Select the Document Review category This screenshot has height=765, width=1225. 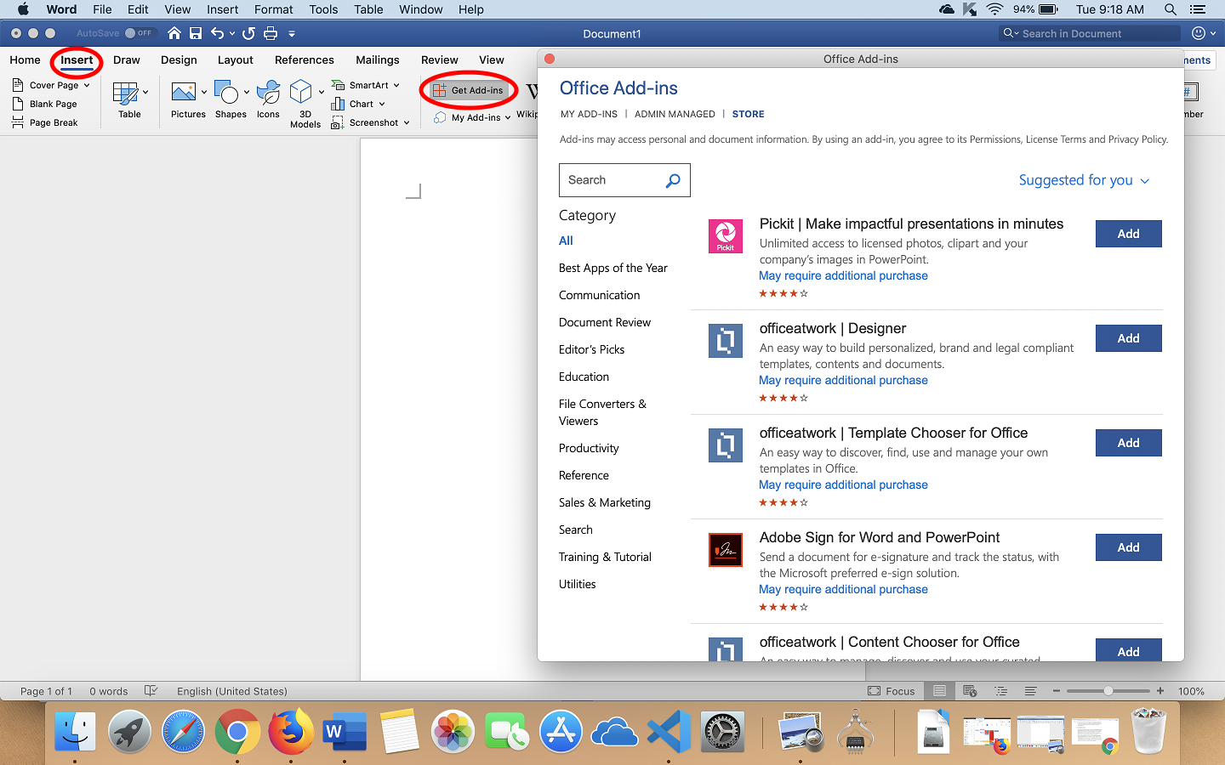[605, 322]
